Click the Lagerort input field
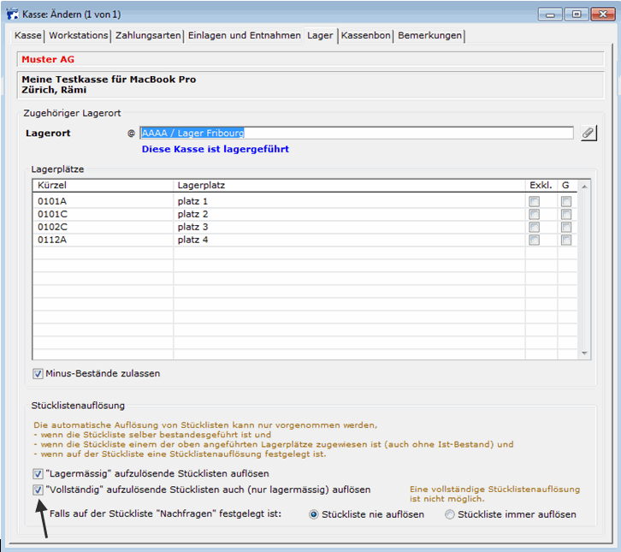 coord(356,133)
